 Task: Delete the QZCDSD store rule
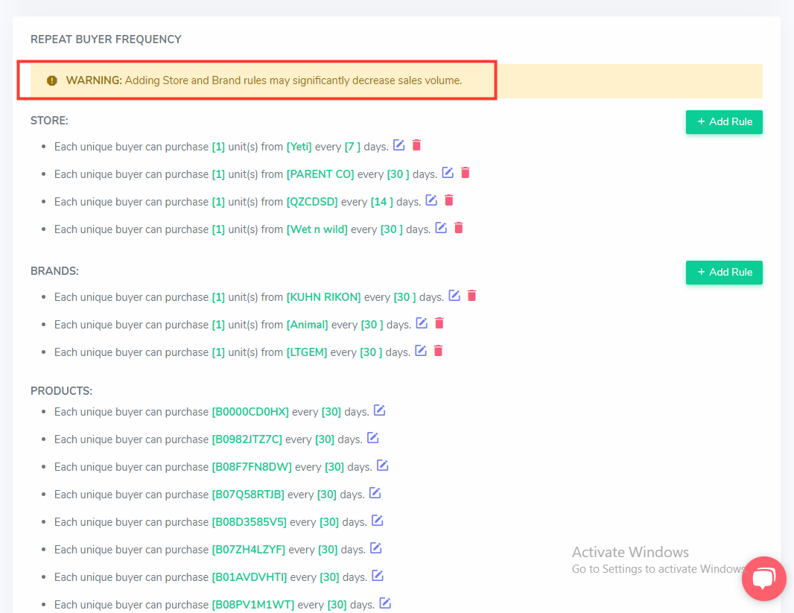pos(449,200)
